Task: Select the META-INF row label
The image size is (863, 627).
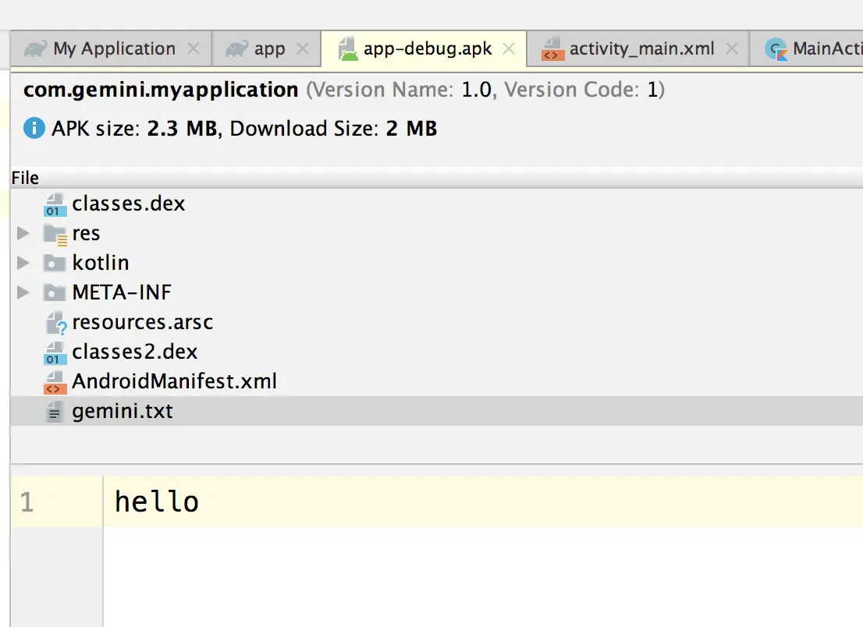Action: (122, 292)
